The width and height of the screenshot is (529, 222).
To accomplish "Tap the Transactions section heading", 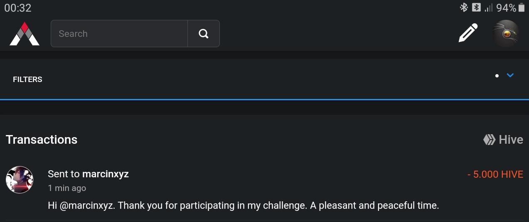I will point(42,140).
